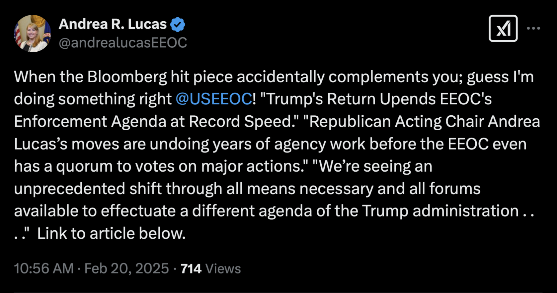Open the three-dot more options menu
The width and height of the screenshot is (557, 293).
click(533, 29)
